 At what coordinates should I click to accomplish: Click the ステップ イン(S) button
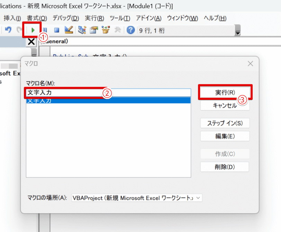tap(225, 123)
